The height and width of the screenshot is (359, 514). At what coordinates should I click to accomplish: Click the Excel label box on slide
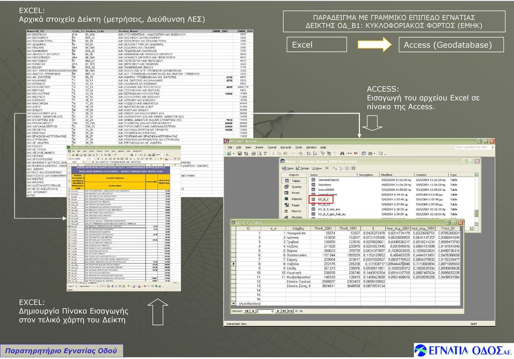[x=316, y=44]
